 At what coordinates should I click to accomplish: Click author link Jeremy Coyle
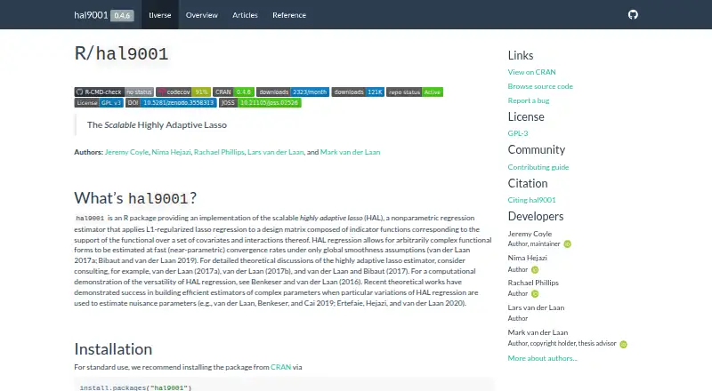pyautogui.click(x=126, y=153)
